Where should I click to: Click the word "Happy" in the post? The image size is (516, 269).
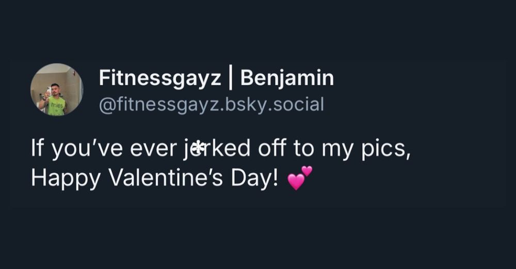pyautogui.click(x=64, y=178)
